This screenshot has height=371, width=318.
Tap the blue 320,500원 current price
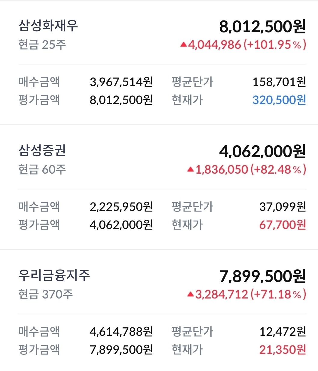[x=279, y=100]
